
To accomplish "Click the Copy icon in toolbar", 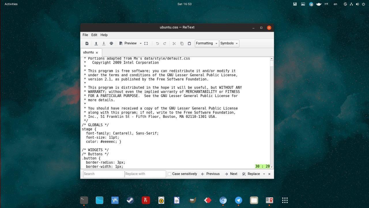I will tap(182, 43).
